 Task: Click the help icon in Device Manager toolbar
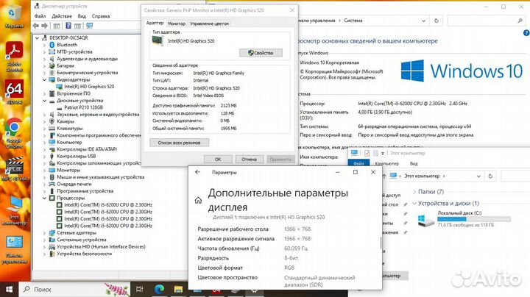point(68,26)
